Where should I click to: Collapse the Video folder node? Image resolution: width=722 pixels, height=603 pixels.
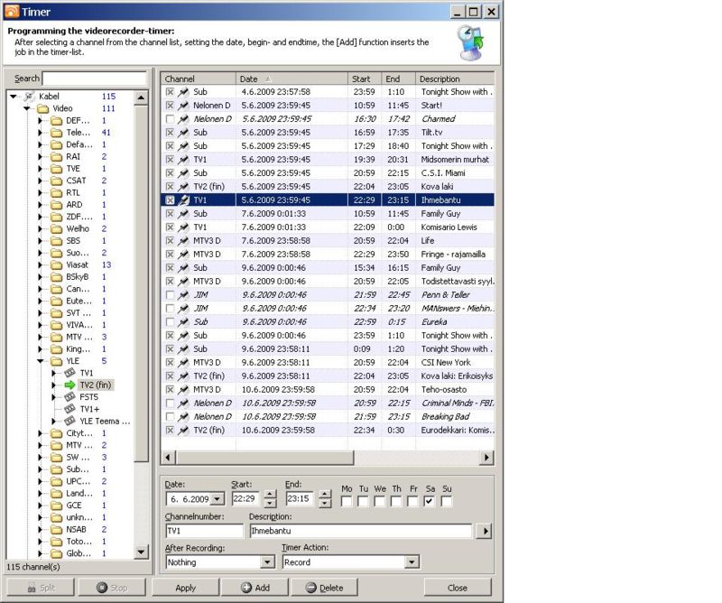point(27,108)
